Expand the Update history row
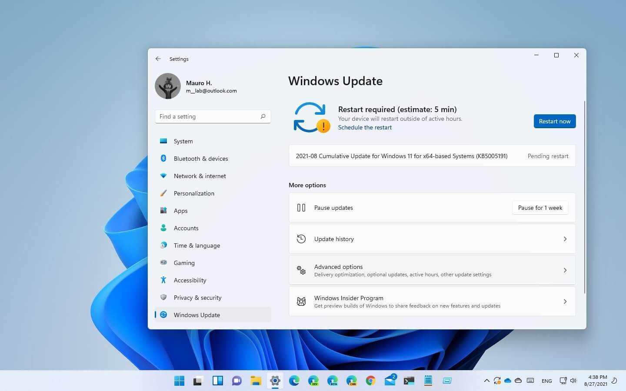 pyautogui.click(x=432, y=239)
